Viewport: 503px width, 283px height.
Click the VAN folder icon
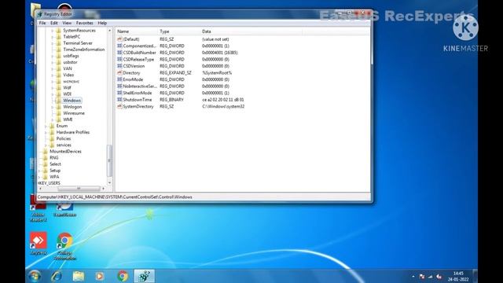click(59, 68)
